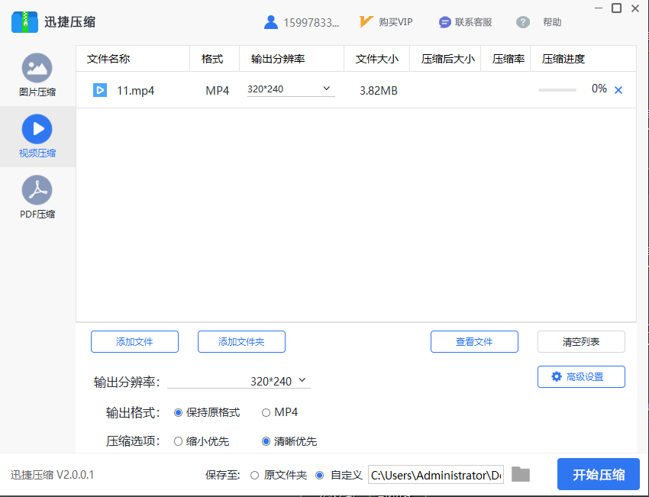Click the 添加文件夹 button
This screenshot has height=497, width=649.
click(241, 342)
